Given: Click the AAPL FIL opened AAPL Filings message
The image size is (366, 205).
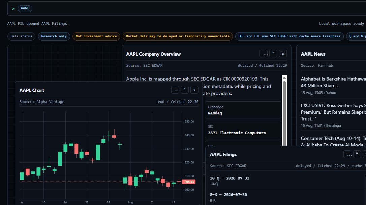Looking at the screenshot, I should [38, 24].
